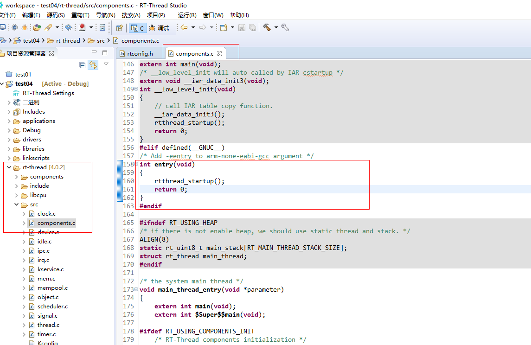Collapse the src folder
The image size is (531, 345).
point(16,204)
